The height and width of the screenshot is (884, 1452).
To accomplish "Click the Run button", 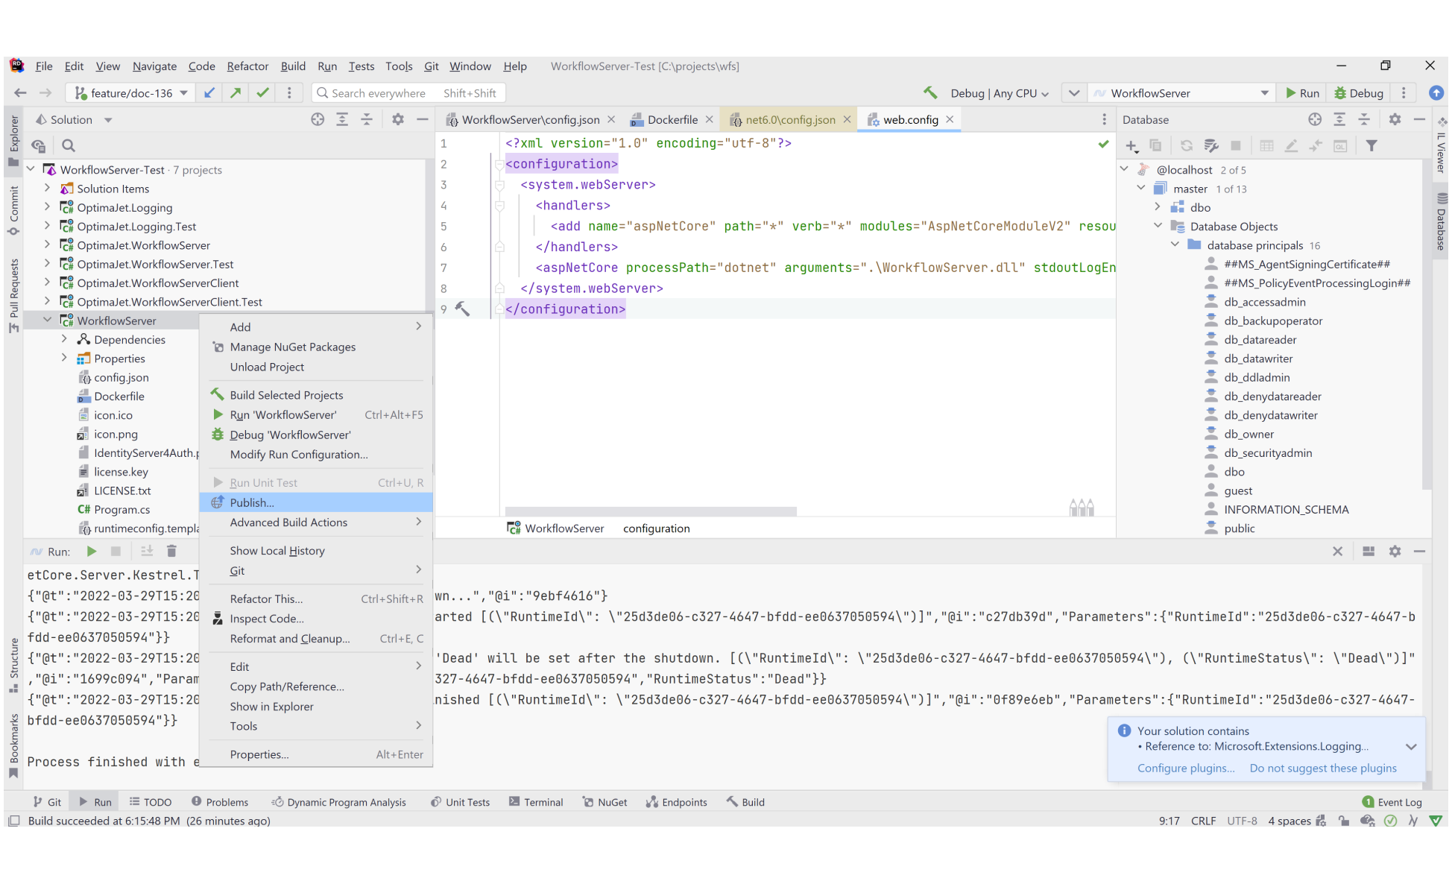I will pos(1301,93).
